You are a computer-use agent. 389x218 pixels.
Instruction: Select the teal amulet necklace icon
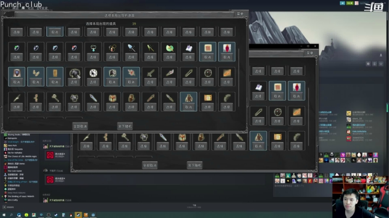coord(93,48)
